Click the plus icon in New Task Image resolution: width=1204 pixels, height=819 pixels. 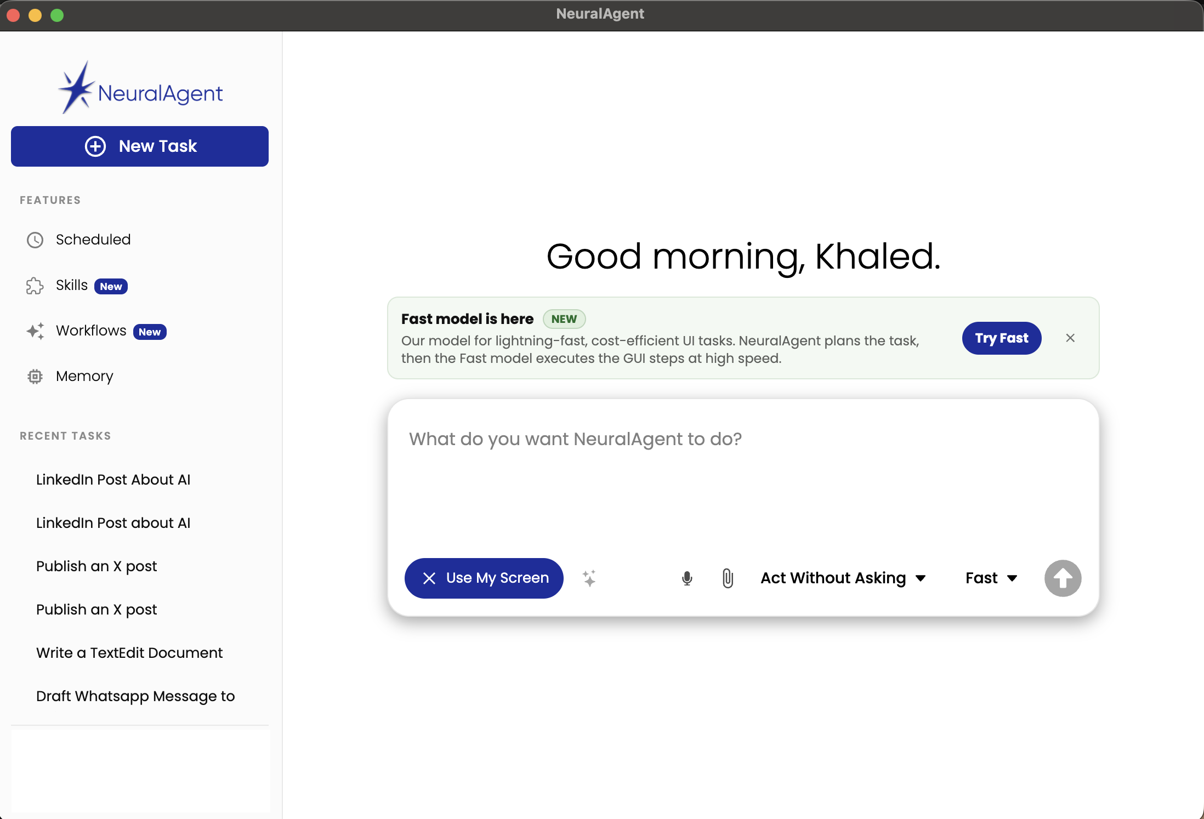(95, 146)
